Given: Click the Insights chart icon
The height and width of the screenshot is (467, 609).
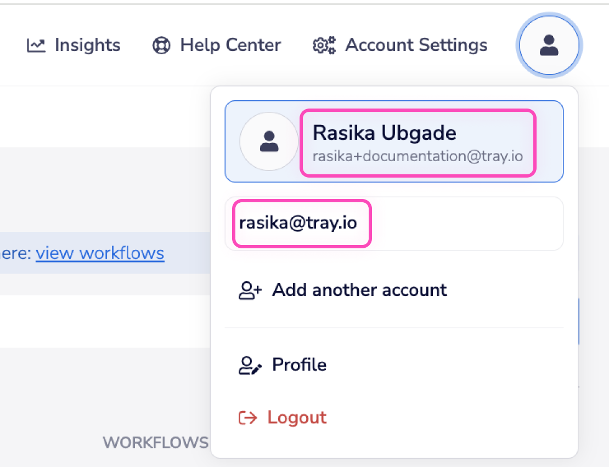Looking at the screenshot, I should click(x=36, y=45).
